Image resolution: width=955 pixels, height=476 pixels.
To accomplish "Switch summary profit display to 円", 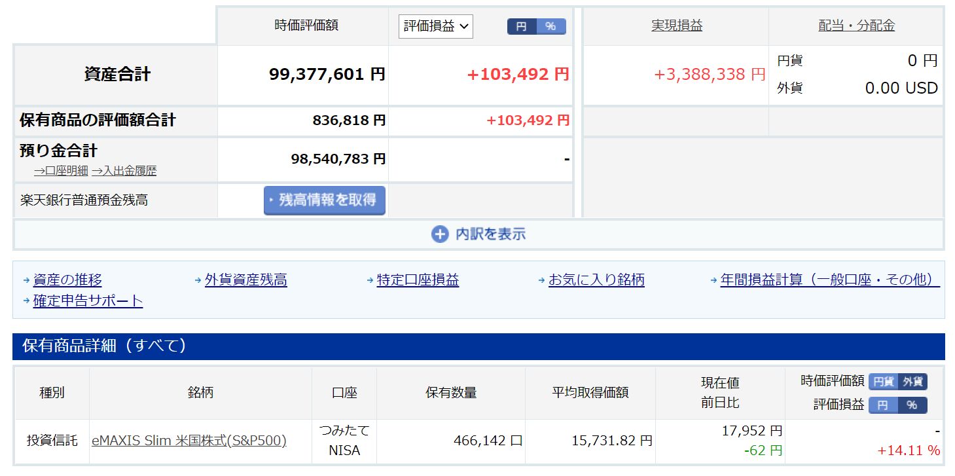I will 522,26.
